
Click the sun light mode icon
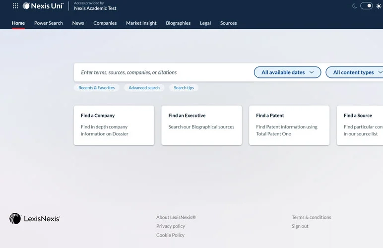tap(379, 6)
